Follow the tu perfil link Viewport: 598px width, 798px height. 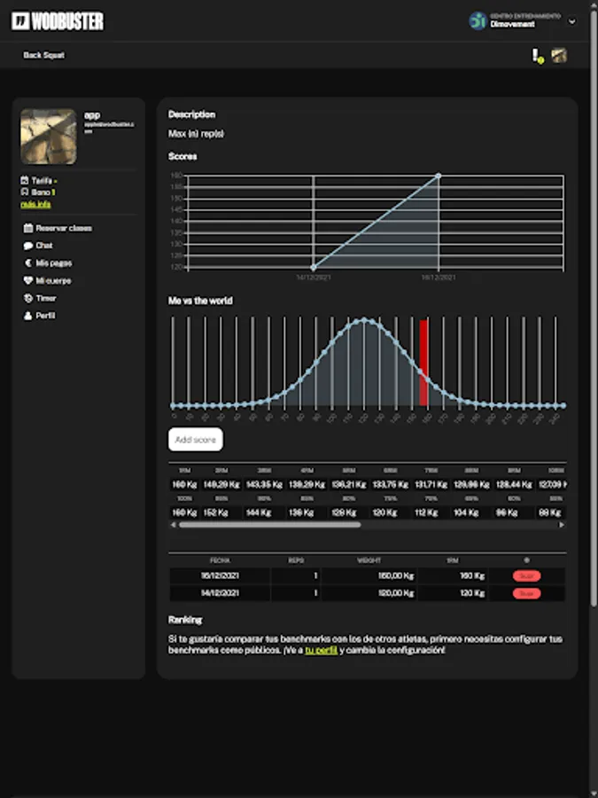pyautogui.click(x=321, y=650)
